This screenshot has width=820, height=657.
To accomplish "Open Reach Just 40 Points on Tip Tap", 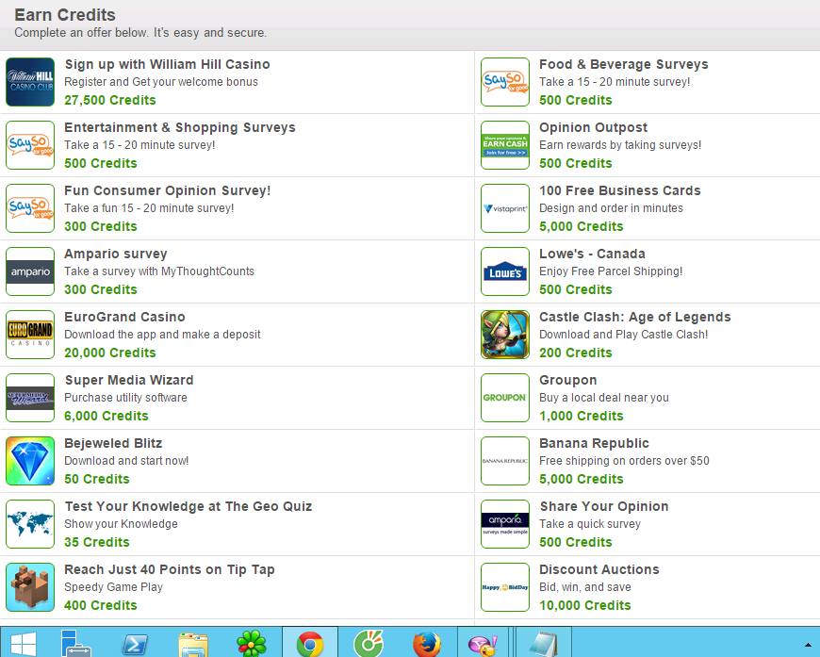I will pos(170,569).
